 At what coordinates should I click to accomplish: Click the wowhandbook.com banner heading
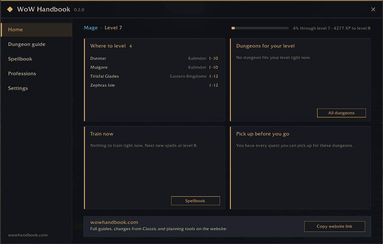click(x=114, y=222)
